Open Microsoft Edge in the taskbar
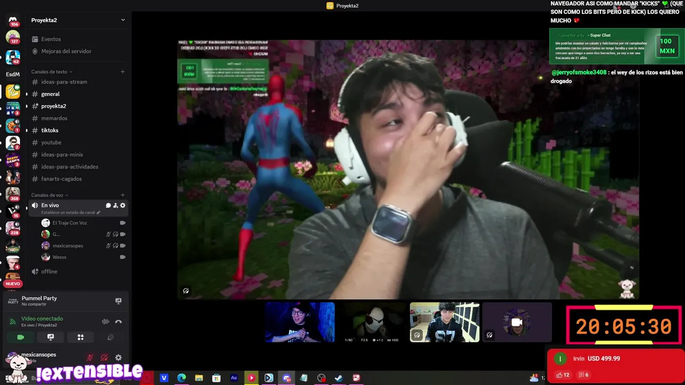 pos(181,378)
